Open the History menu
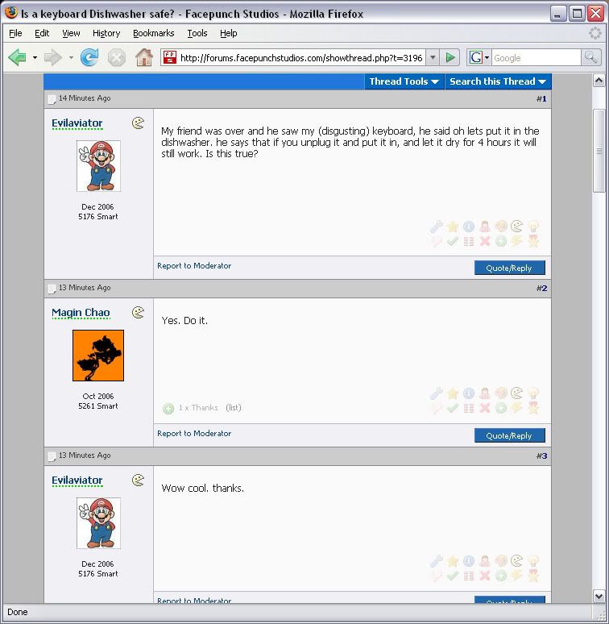The height and width of the screenshot is (624, 609). 106,33
